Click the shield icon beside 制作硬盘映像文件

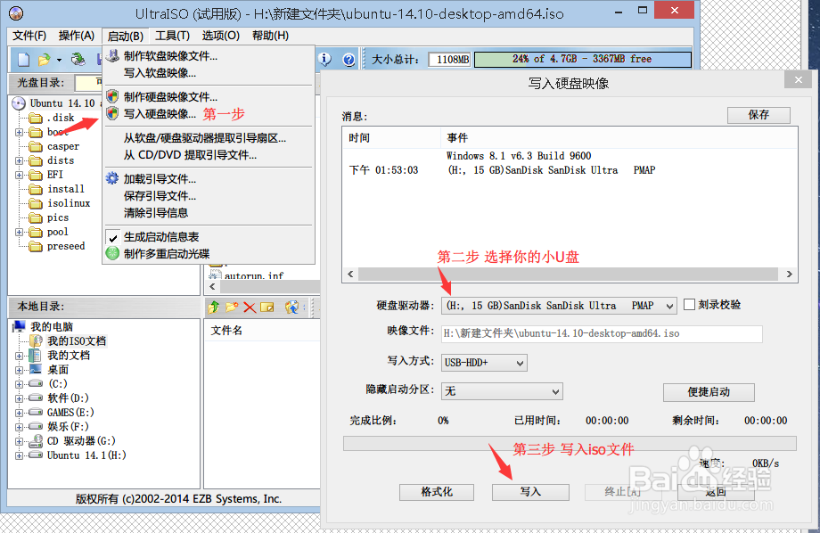tap(112, 96)
